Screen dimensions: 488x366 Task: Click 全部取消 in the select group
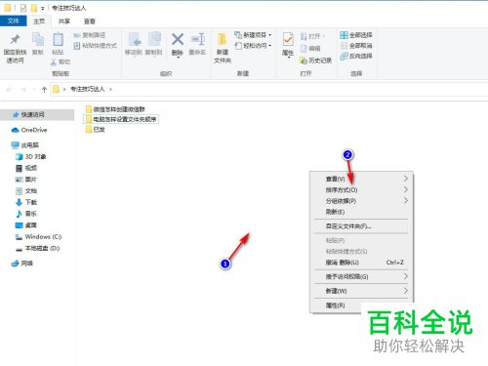click(x=356, y=46)
